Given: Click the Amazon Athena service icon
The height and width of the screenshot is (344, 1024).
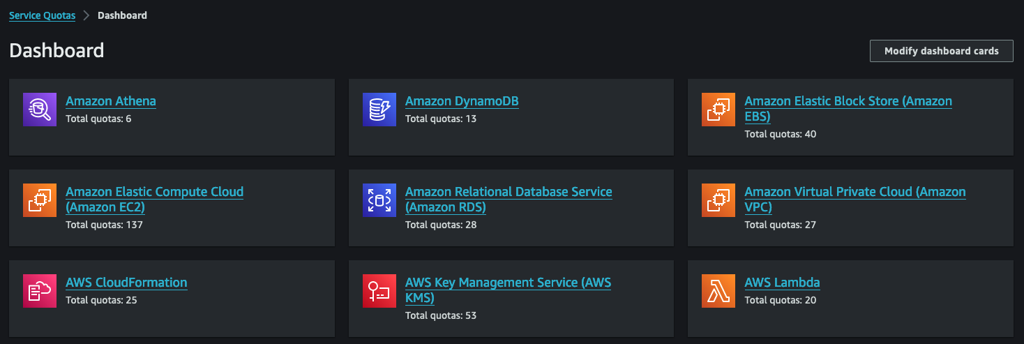Looking at the screenshot, I should [x=40, y=110].
